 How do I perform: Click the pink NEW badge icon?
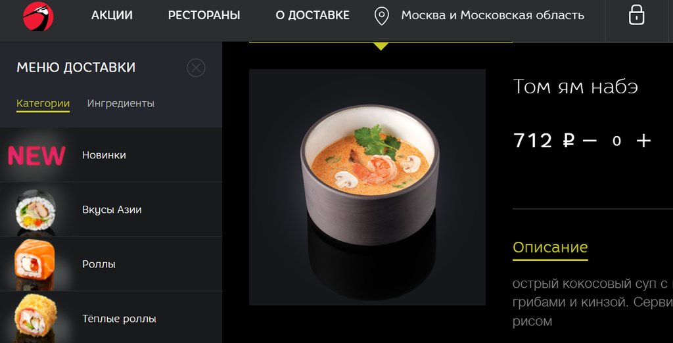37,156
